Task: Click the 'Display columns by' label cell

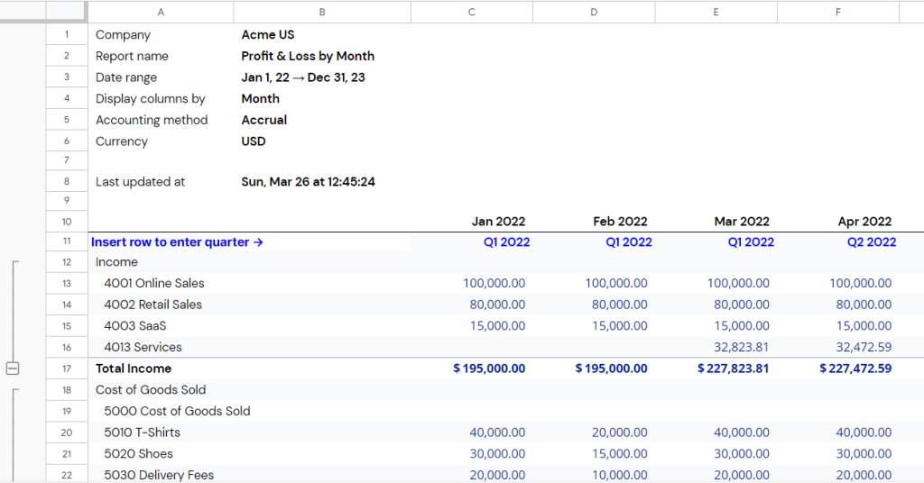Action: (161, 98)
